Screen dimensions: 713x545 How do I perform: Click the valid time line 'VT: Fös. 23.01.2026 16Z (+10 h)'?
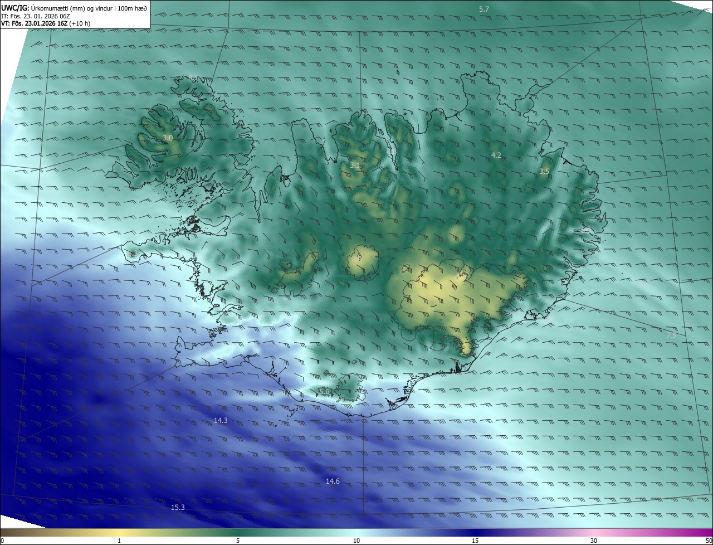[x=46, y=23]
